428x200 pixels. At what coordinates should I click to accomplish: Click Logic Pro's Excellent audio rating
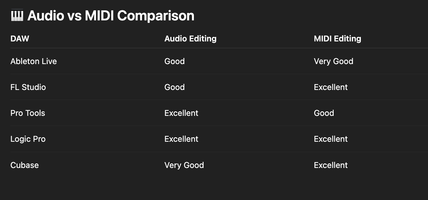181,139
